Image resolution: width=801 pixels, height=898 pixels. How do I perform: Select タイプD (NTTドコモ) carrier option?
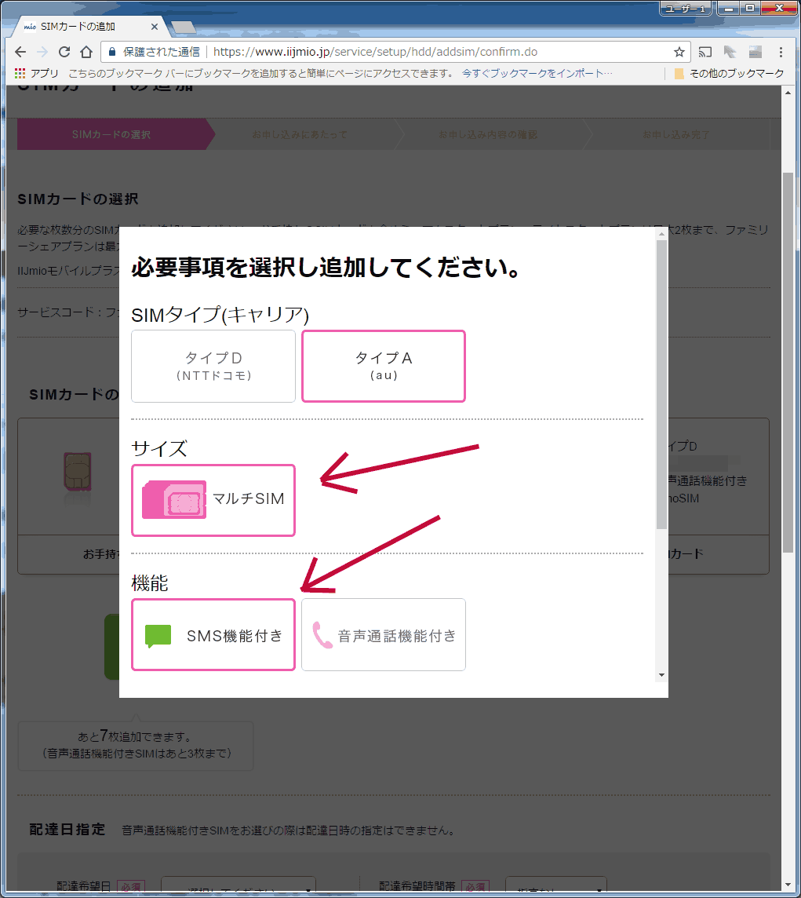click(213, 366)
